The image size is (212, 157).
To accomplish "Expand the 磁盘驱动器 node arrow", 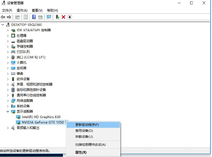I will pyautogui.click(x=8, y=41).
